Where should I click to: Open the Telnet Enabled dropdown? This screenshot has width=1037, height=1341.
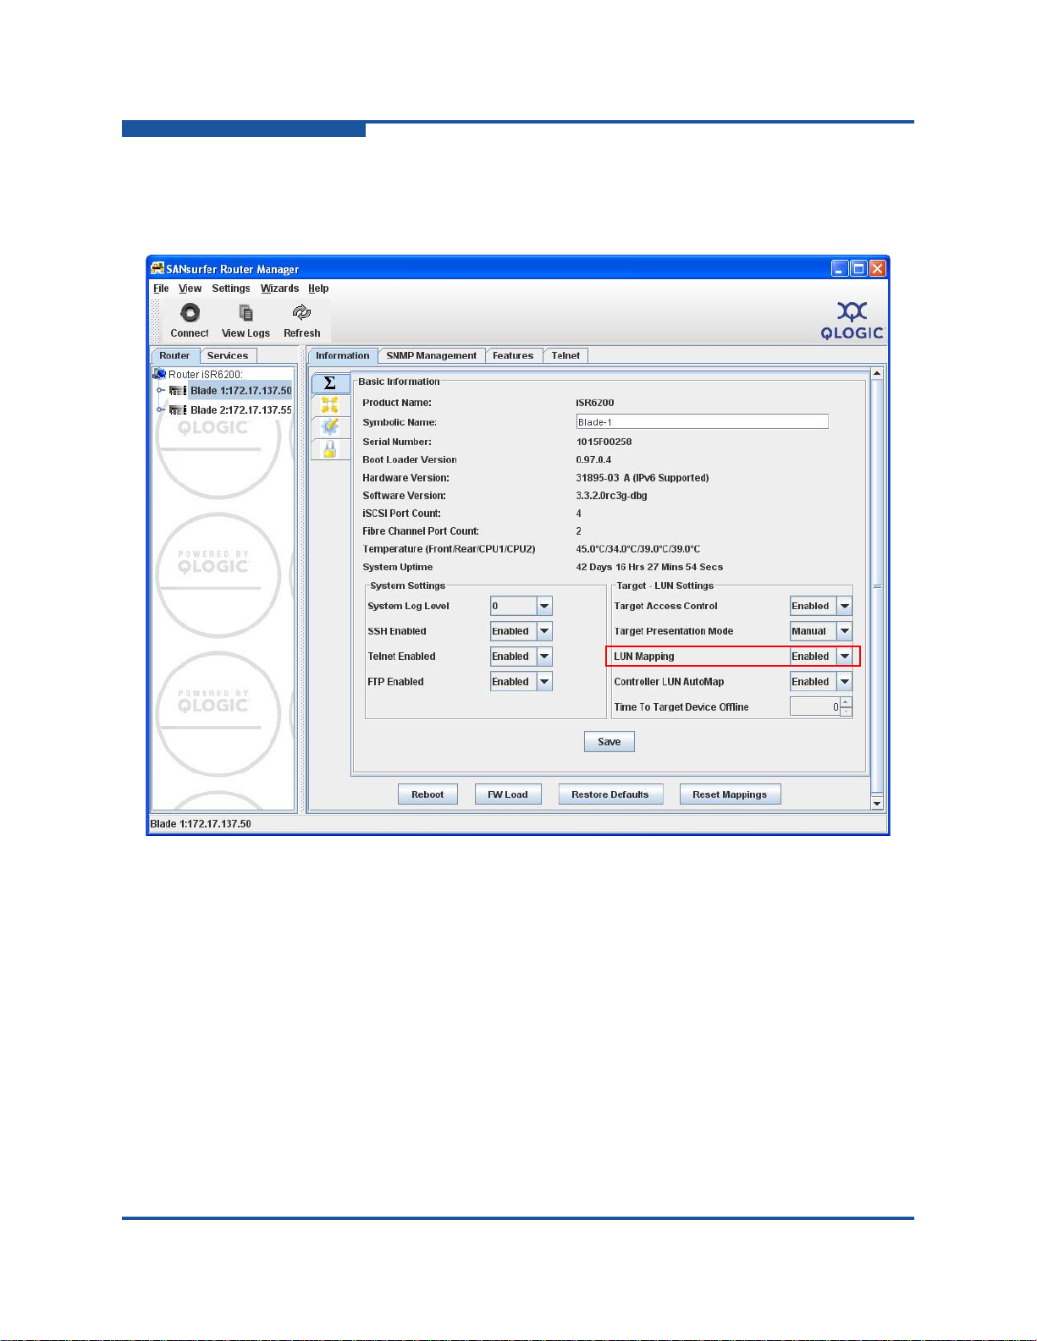pos(545,657)
